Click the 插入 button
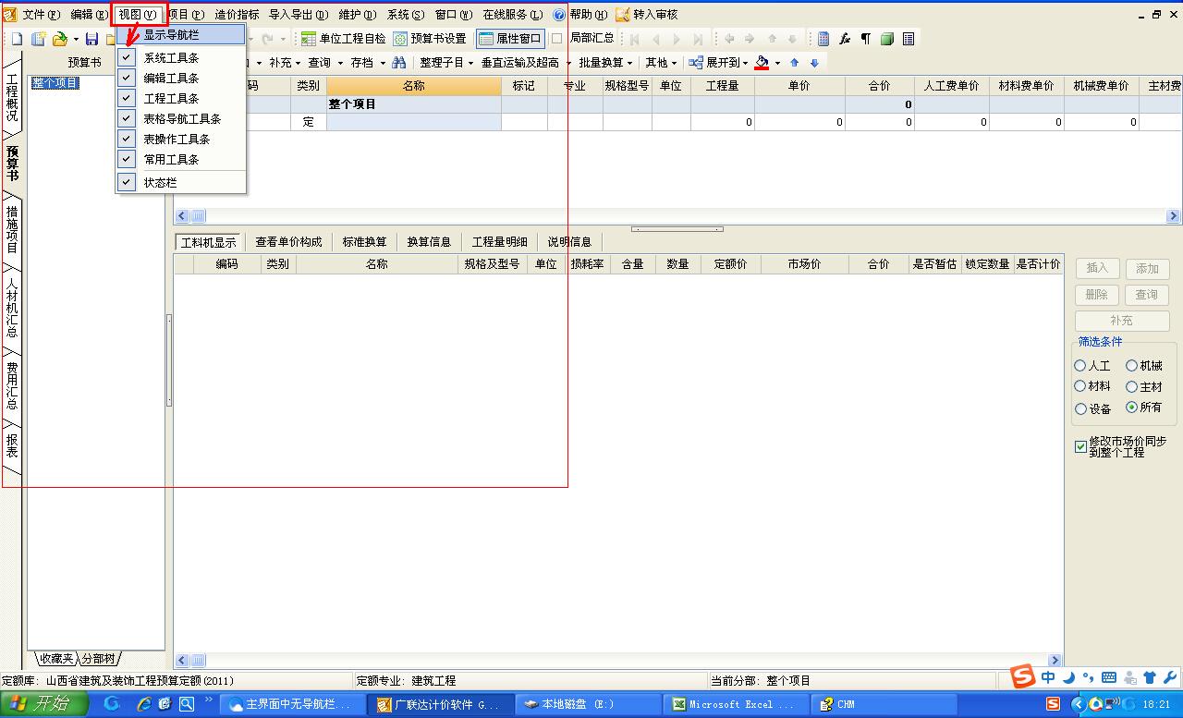 (x=1097, y=268)
